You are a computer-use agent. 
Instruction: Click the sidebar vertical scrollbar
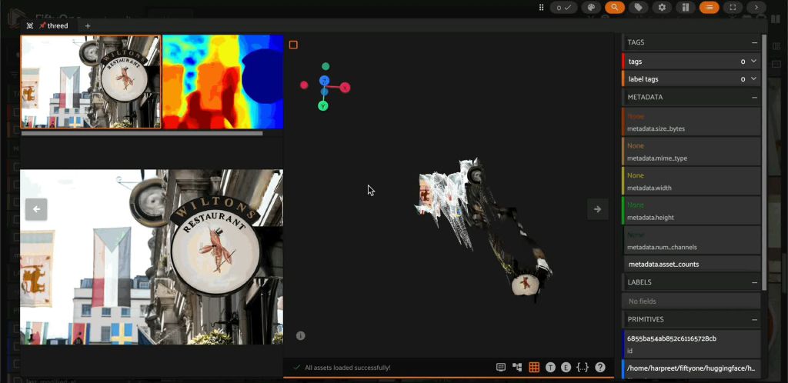pyautogui.click(x=765, y=162)
